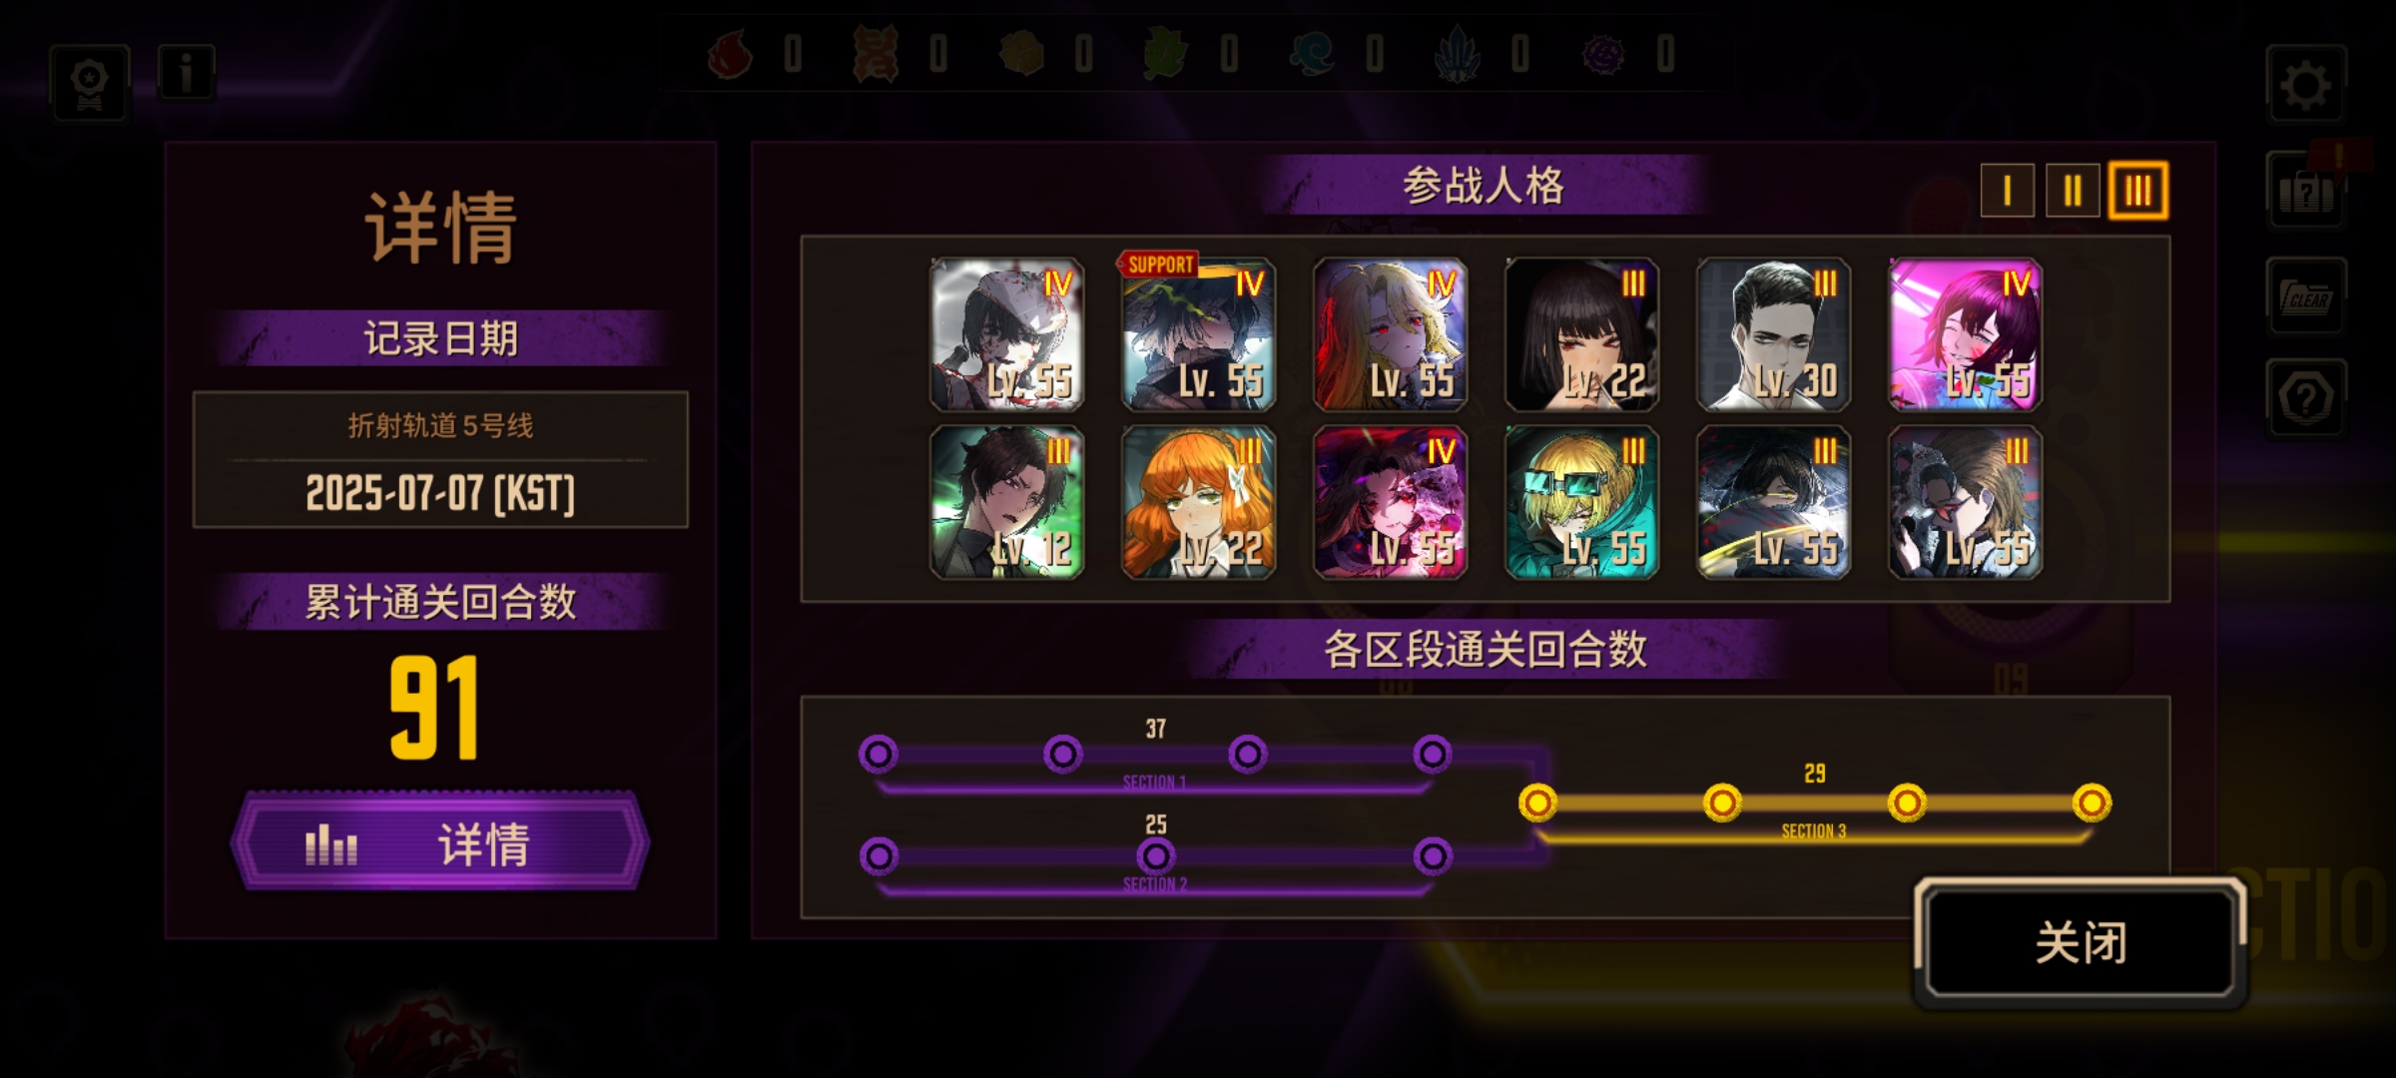Click the last yellow node of Section 3

click(x=2092, y=803)
